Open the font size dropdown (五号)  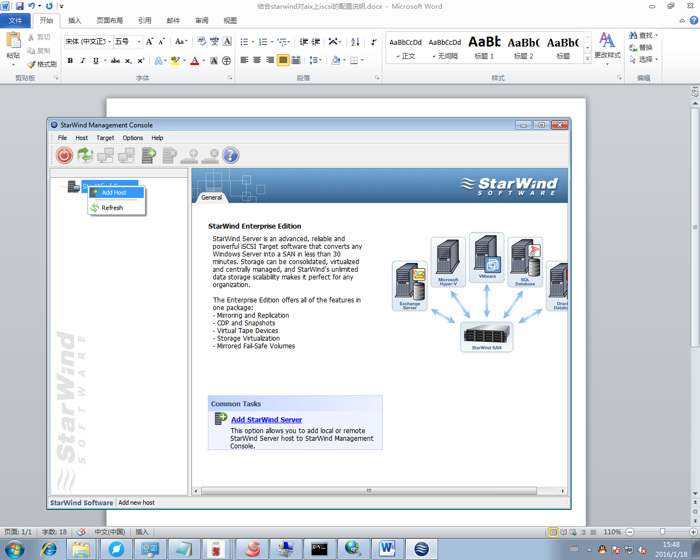coord(139,42)
